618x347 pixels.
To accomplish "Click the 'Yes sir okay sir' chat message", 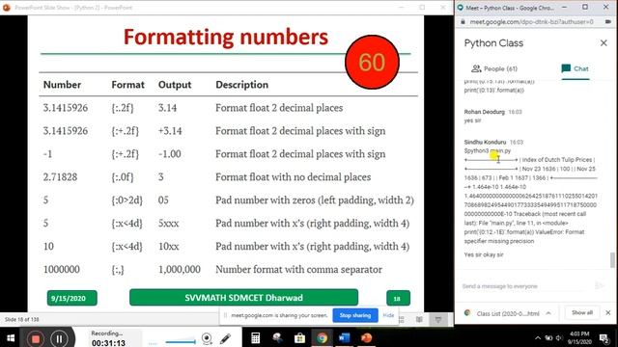I will [484, 254].
